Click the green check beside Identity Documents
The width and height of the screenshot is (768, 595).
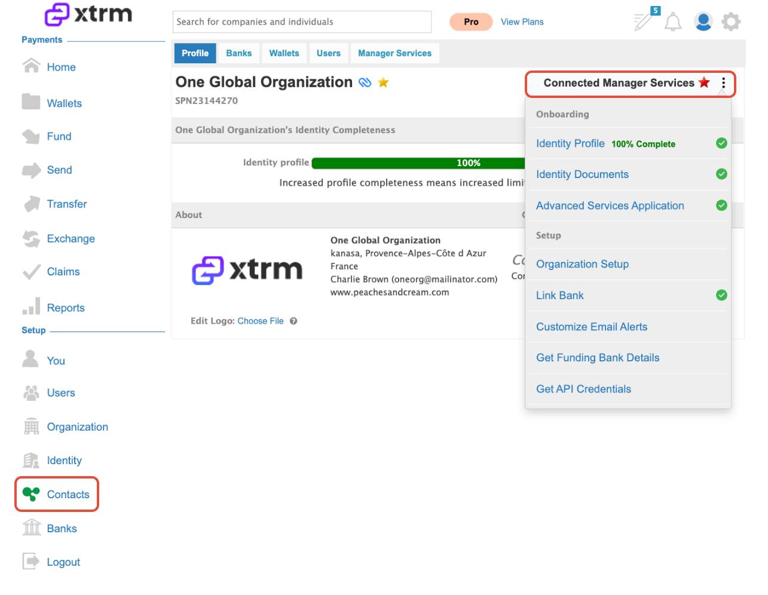(721, 174)
